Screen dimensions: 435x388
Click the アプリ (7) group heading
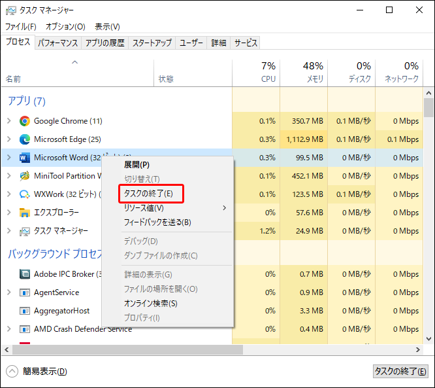27,101
